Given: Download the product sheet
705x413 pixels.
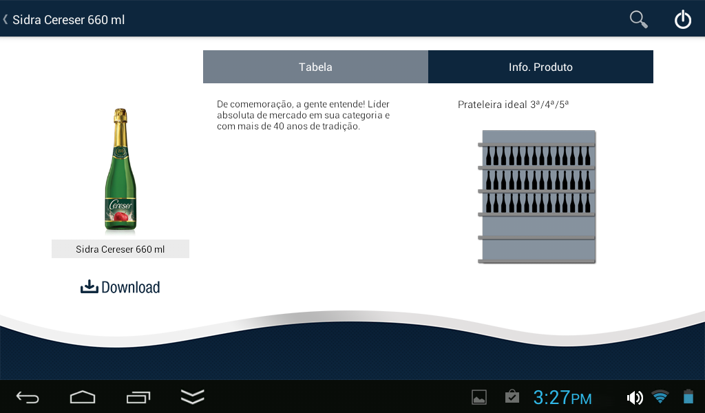Looking at the screenshot, I should tap(120, 287).
